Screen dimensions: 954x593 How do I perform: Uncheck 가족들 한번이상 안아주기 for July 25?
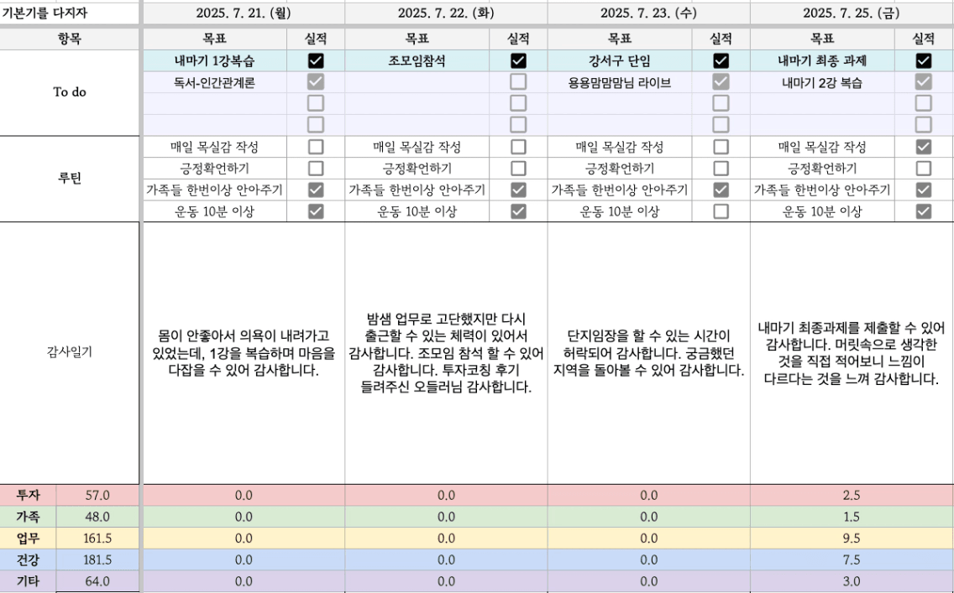coord(924,190)
